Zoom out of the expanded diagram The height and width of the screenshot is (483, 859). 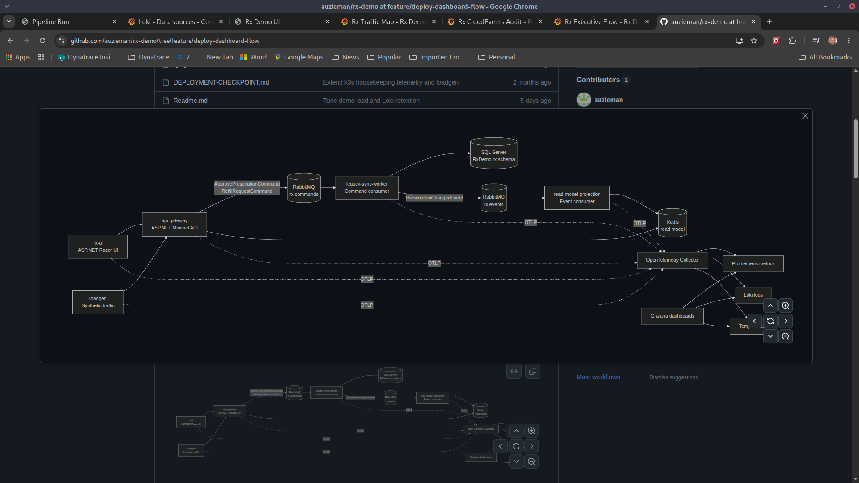pyautogui.click(x=786, y=336)
